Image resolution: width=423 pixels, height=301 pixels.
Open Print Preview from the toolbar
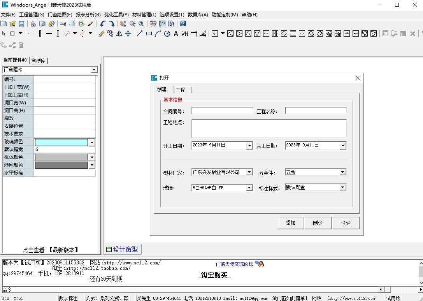click(42, 23)
